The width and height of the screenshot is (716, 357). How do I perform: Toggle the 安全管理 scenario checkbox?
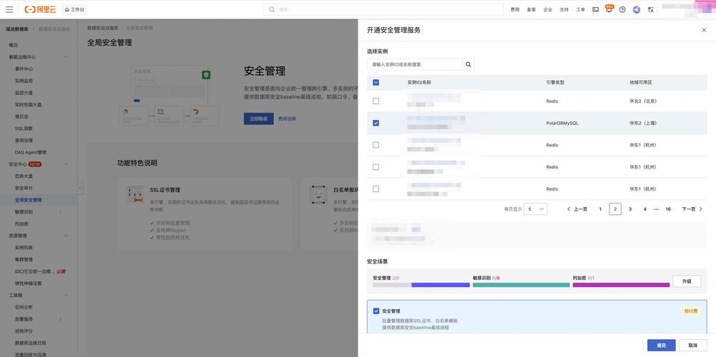[376, 311]
